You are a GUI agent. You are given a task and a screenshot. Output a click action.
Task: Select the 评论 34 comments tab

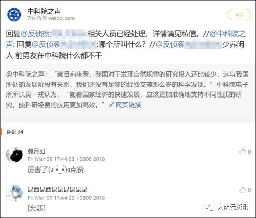coord(15,132)
